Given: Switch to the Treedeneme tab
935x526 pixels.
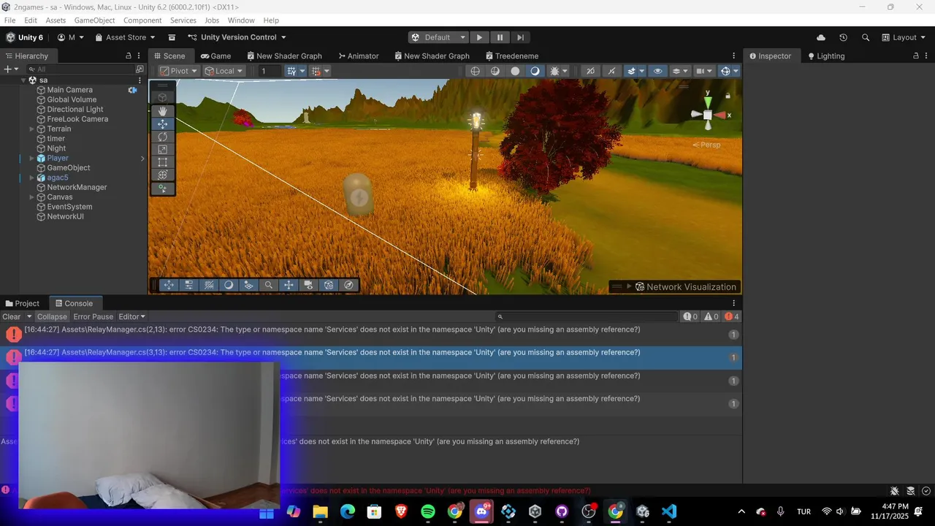Looking at the screenshot, I should click(x=512, y=56).
